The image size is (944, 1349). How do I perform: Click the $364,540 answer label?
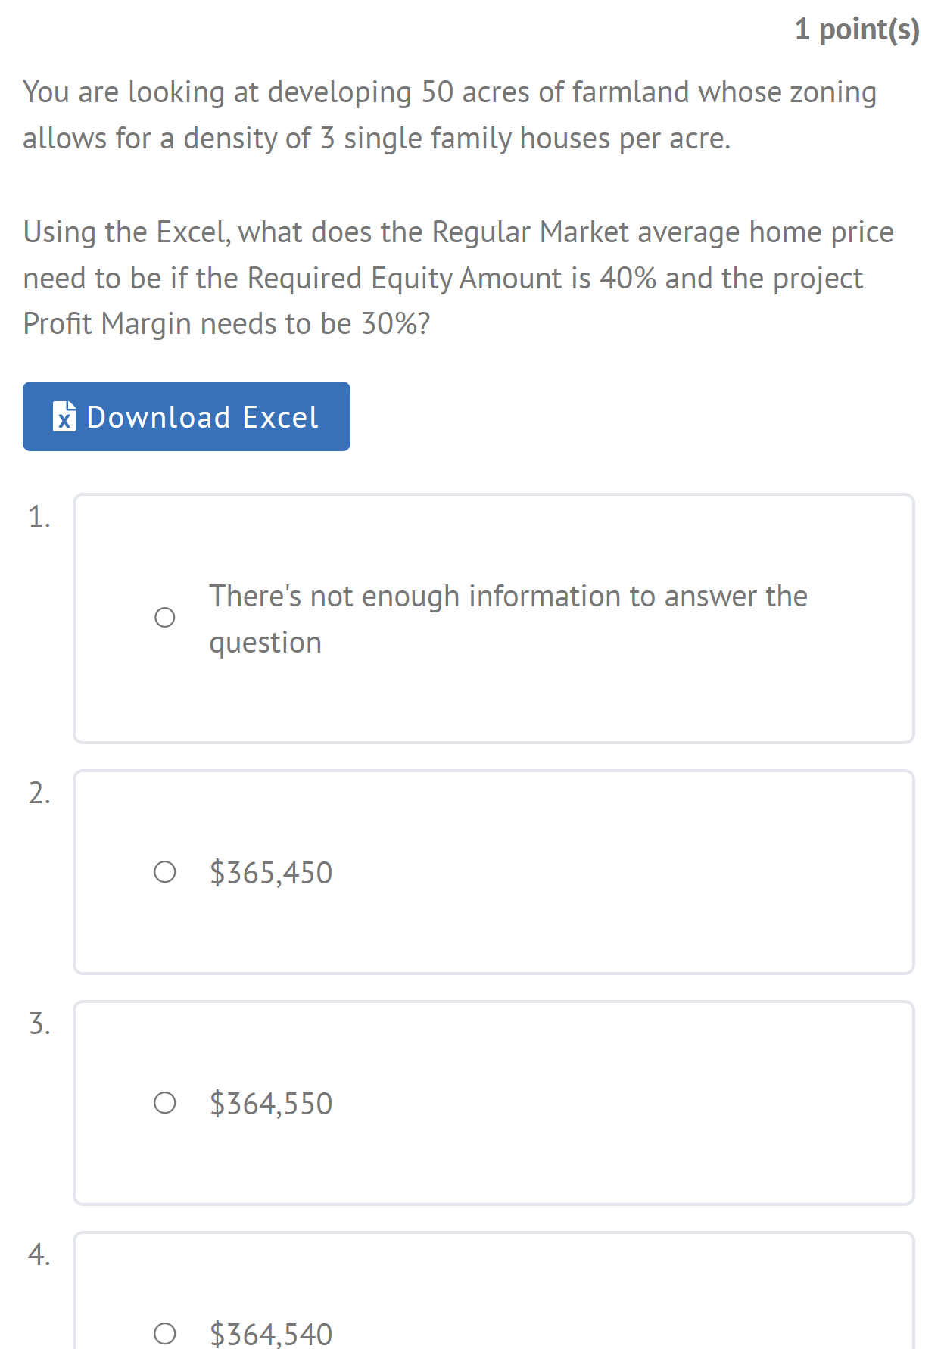[271, 1333]
